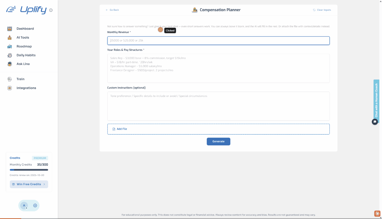This screenshot has height=219, width=382.
Task: Click the Integrations icon
Action: click(10, 88)
